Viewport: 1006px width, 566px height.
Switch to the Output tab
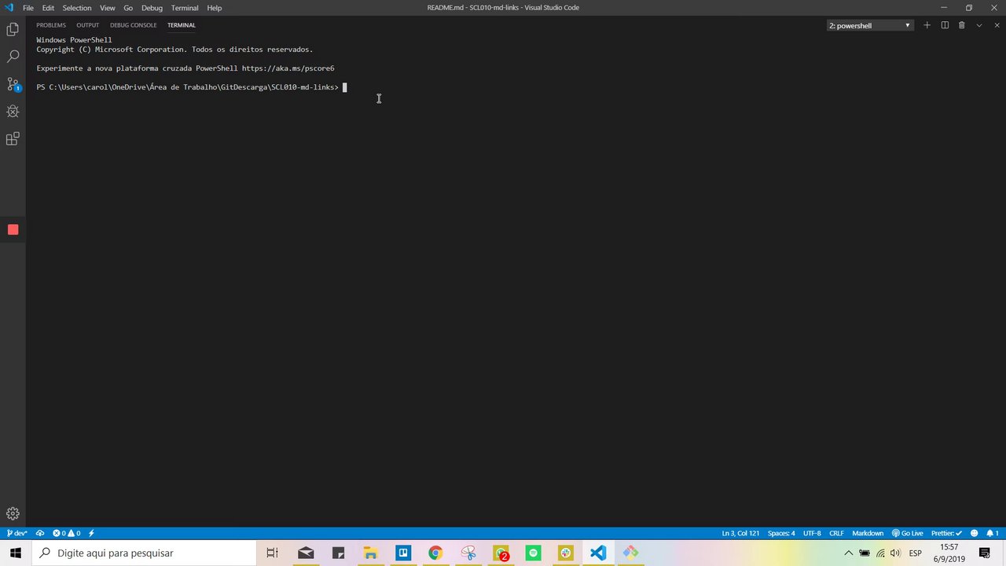(88, 25)
